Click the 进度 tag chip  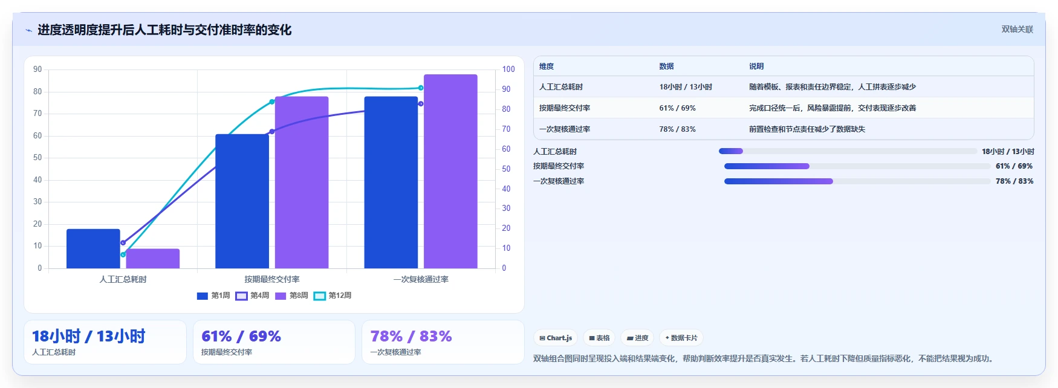coord(638,338)
